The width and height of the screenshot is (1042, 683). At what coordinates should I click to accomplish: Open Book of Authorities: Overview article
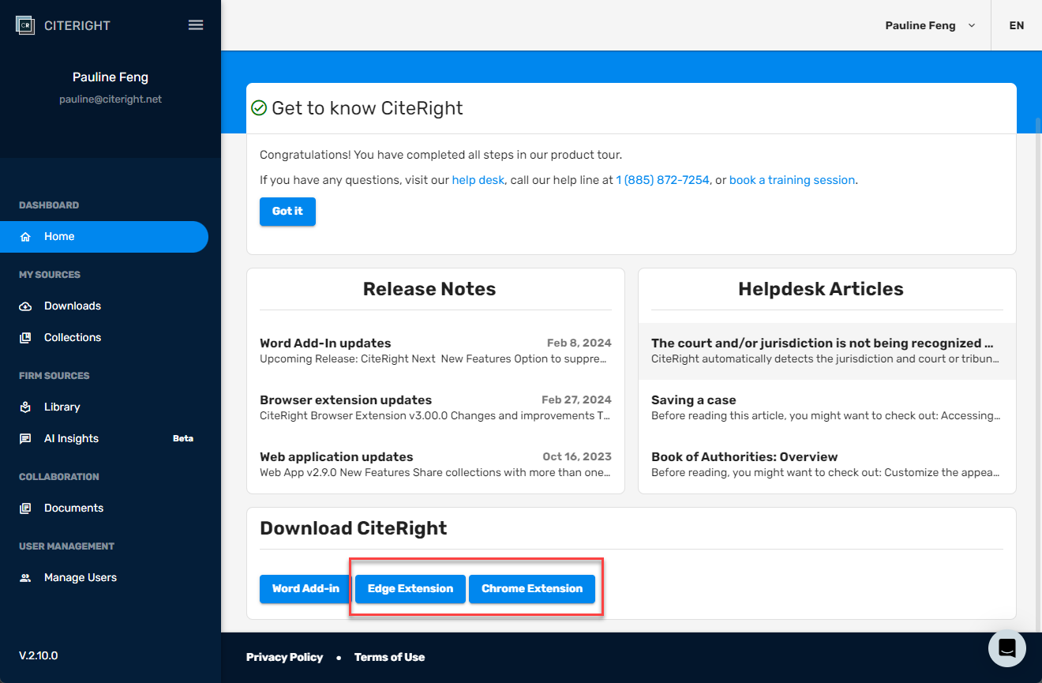click(827, 465)
